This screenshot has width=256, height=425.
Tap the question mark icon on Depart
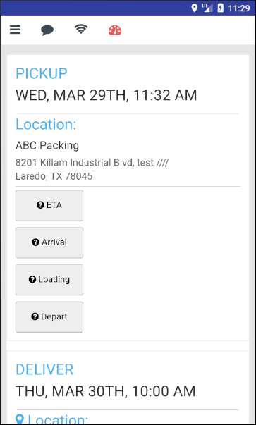(35, 316)
